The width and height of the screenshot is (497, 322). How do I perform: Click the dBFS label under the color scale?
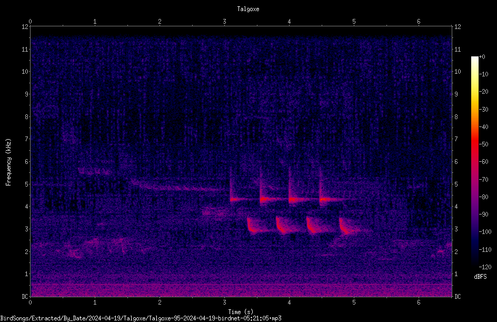480,277
